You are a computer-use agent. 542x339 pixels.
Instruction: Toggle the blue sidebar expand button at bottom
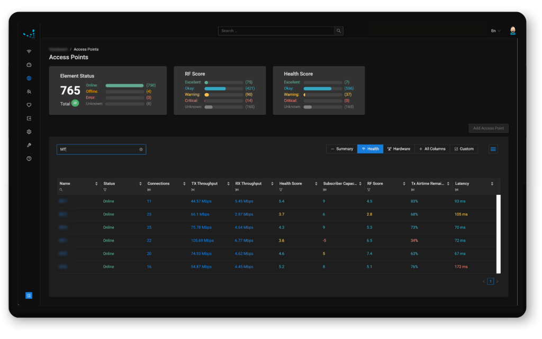(x=29, y=296)
